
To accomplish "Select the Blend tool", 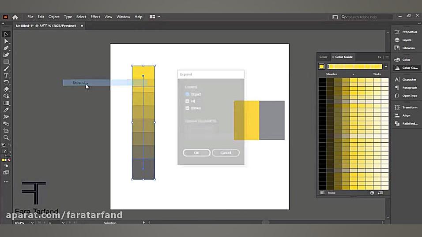I will click(x=6, y=124).
